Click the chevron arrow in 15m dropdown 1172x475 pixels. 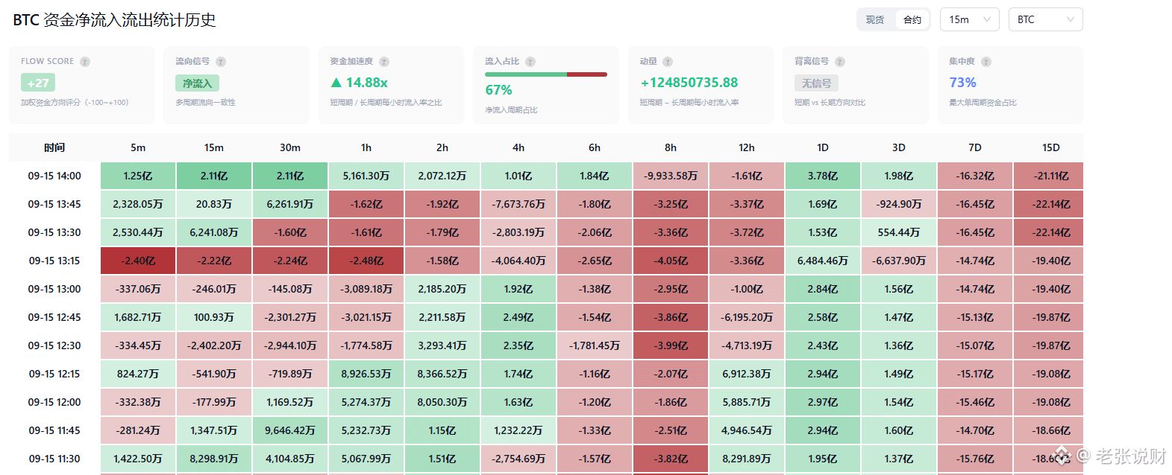pyautogui.click(x=987, y=19)
